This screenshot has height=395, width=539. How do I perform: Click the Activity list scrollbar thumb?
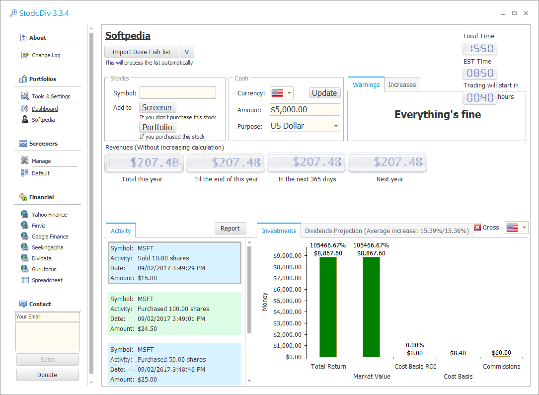pyautogui.click(x=249, y=290)
